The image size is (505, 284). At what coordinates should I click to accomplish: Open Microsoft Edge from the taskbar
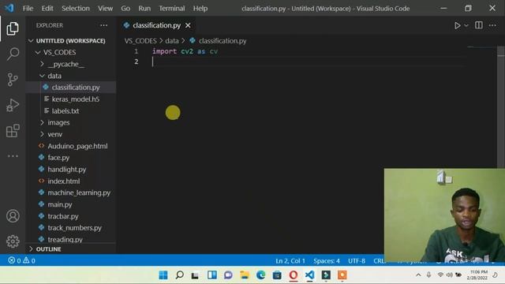(x=260, y=275)
